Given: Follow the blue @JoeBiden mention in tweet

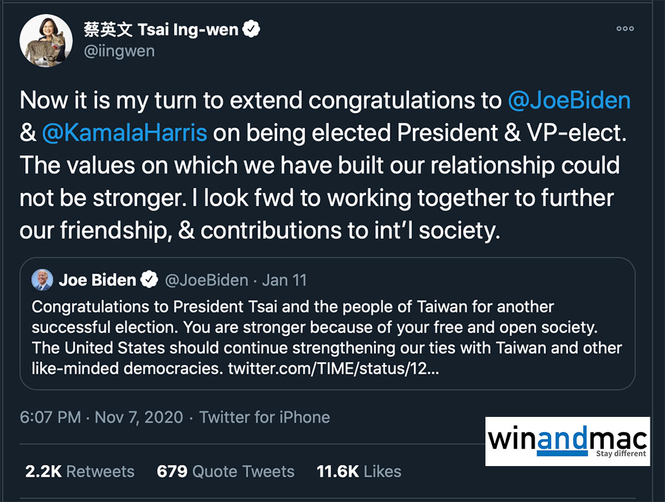Looking at the screenshot, I should (569, 100).
